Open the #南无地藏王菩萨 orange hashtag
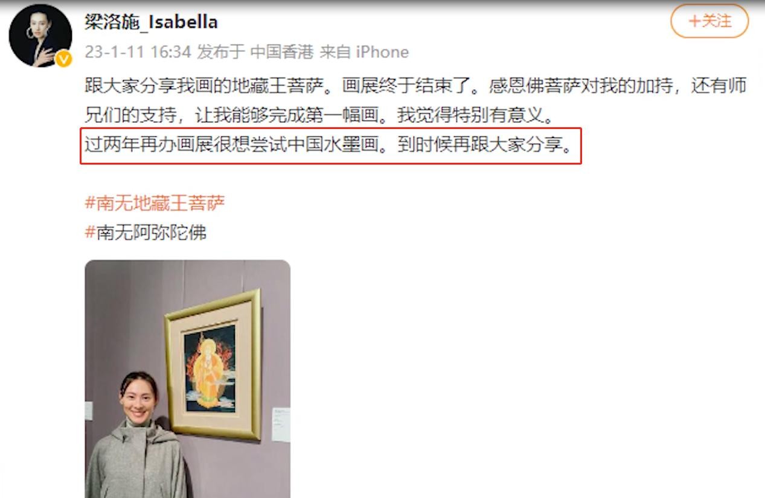This screenshot has height=498, width=765. pos(155,203)
